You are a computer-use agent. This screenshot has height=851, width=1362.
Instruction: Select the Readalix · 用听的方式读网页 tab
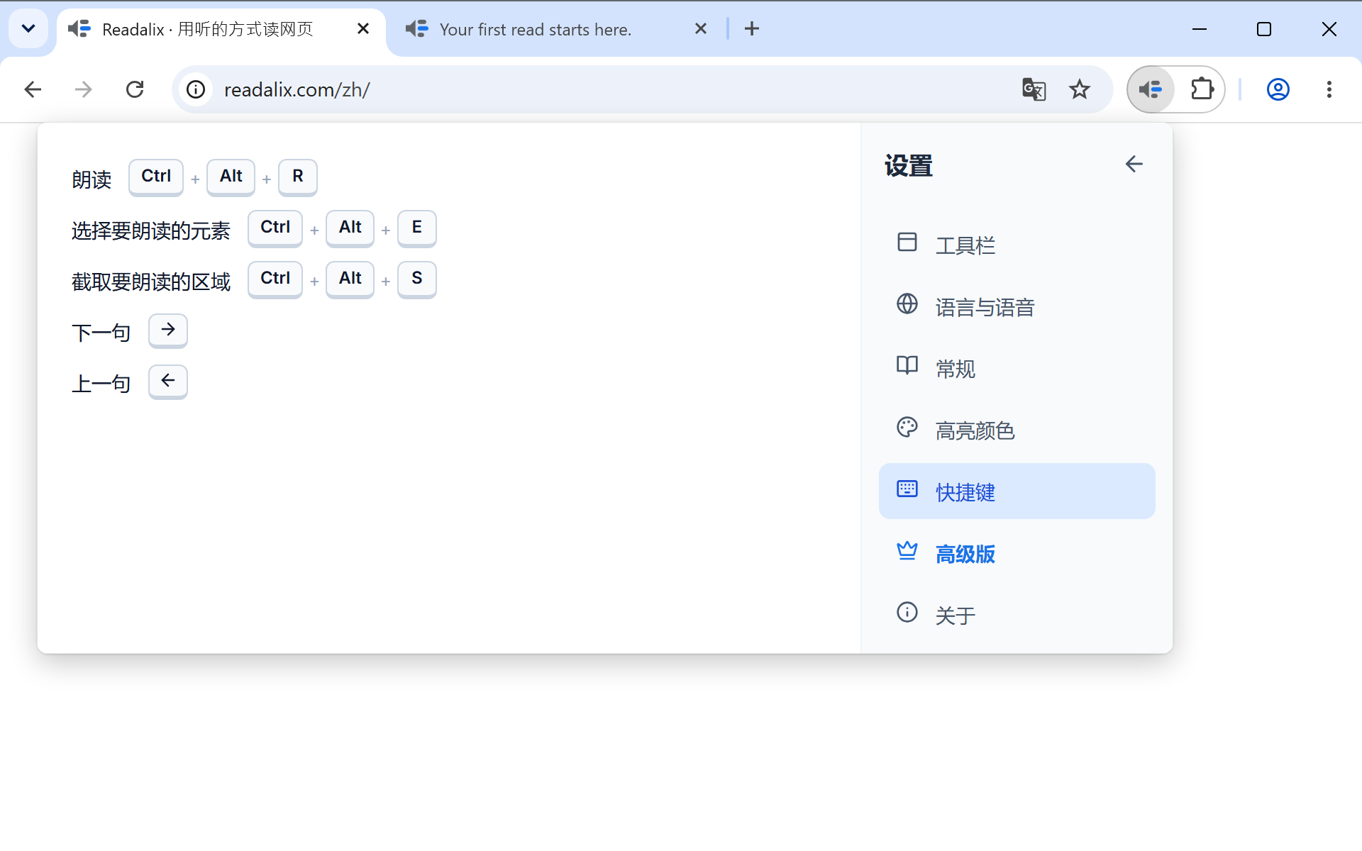(x=221, y=29)
